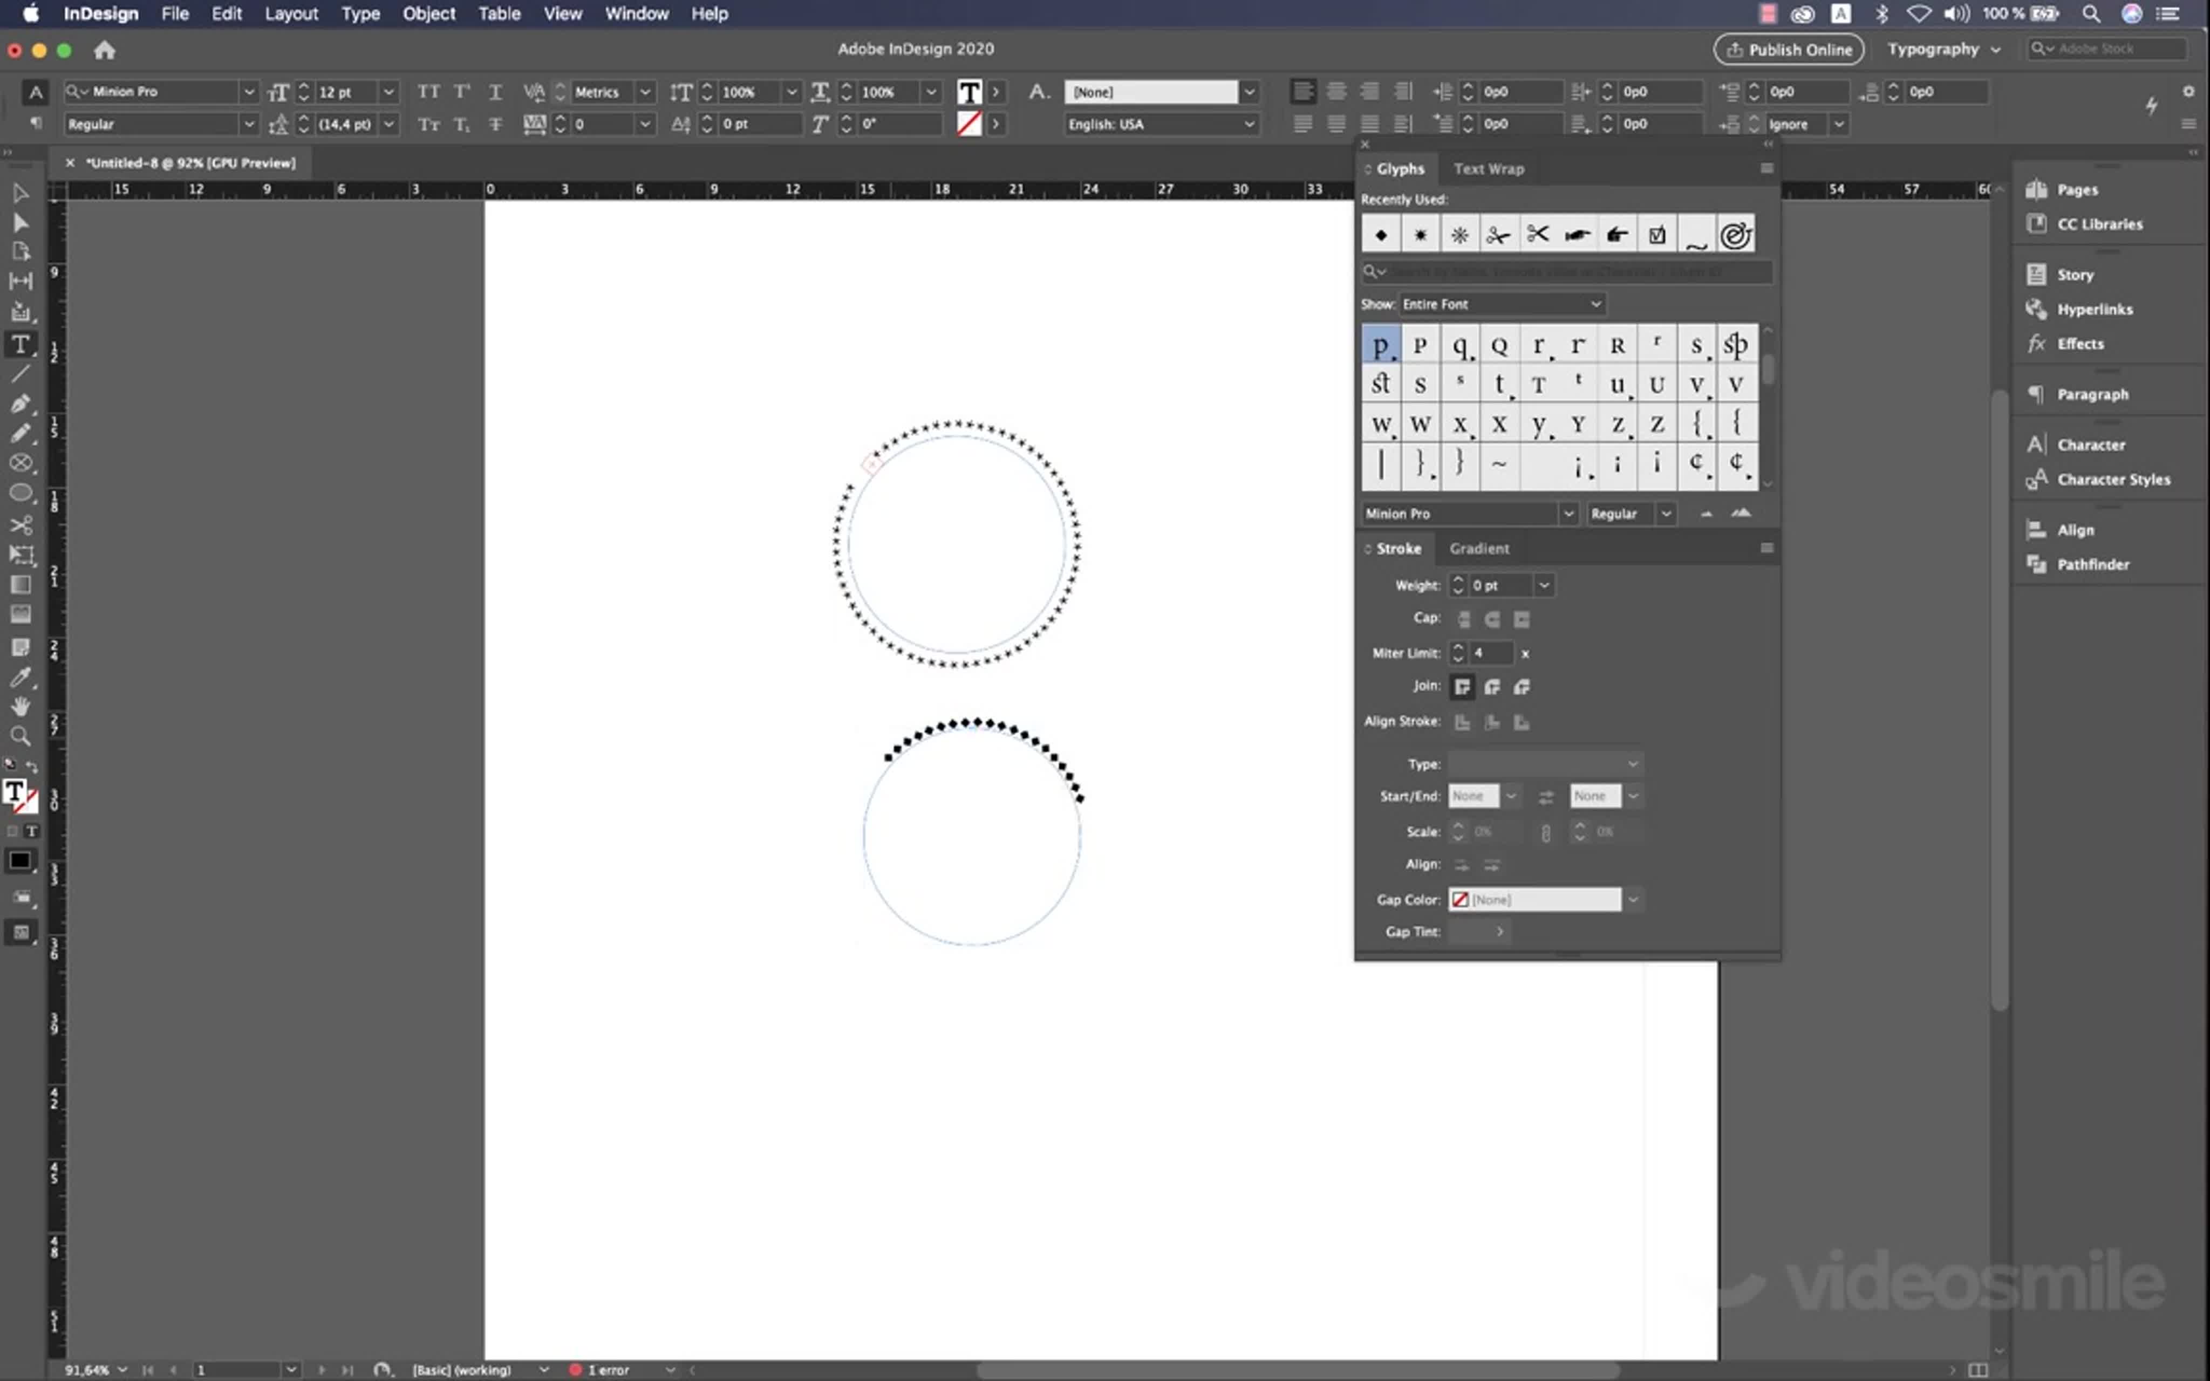
Task: Open the Object menu
Action: [429, 13]
